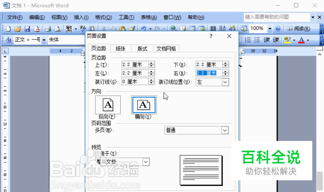324x192 pixels.
Task: Click the Paste clipboard icon
Action: click(123, 29)
